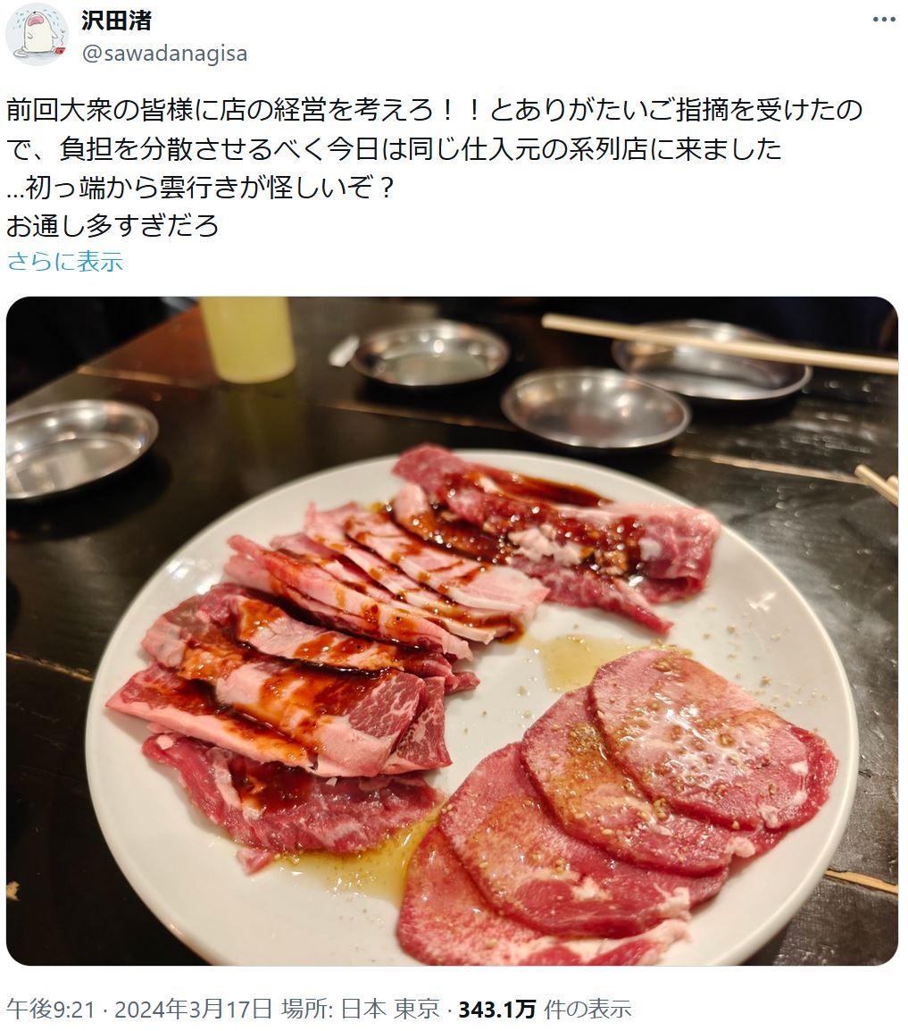Open the 沢田渚 profile avatar
908x1031 pixels.
[36, 36]
